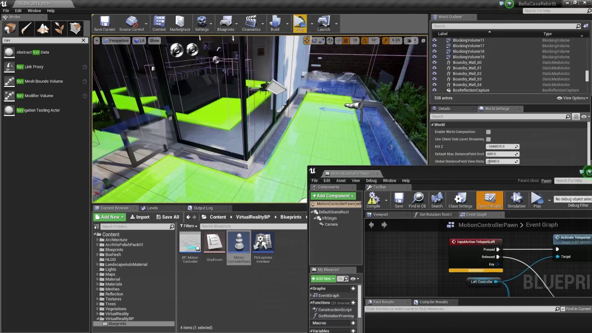
Task: Open the Content toolbar icon
Action: [159, 24]
